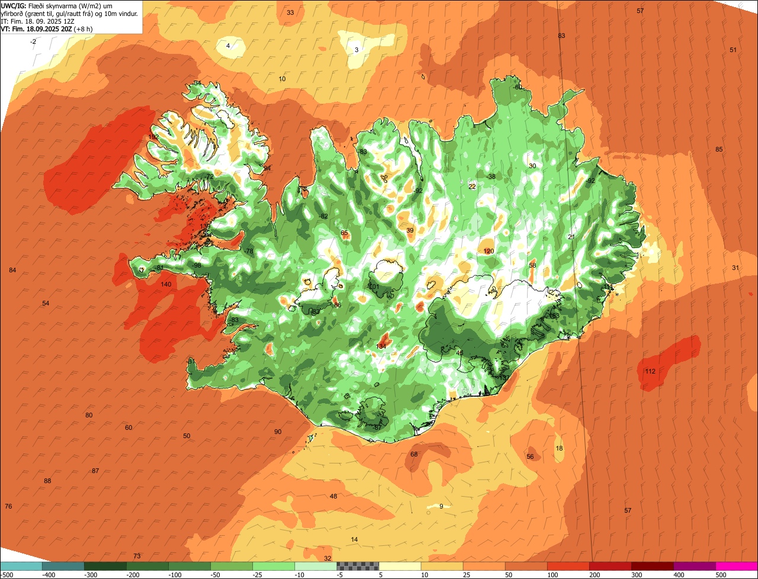This screenshot has width=758, height=579.
Task: Click the magenta legend swatch right of 500
Action: point(737,566)
